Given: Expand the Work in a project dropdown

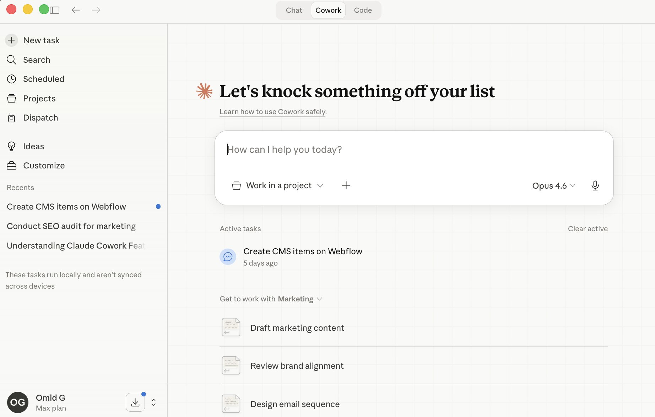Looking at the screenshot, I should click(x=278, y=185).
